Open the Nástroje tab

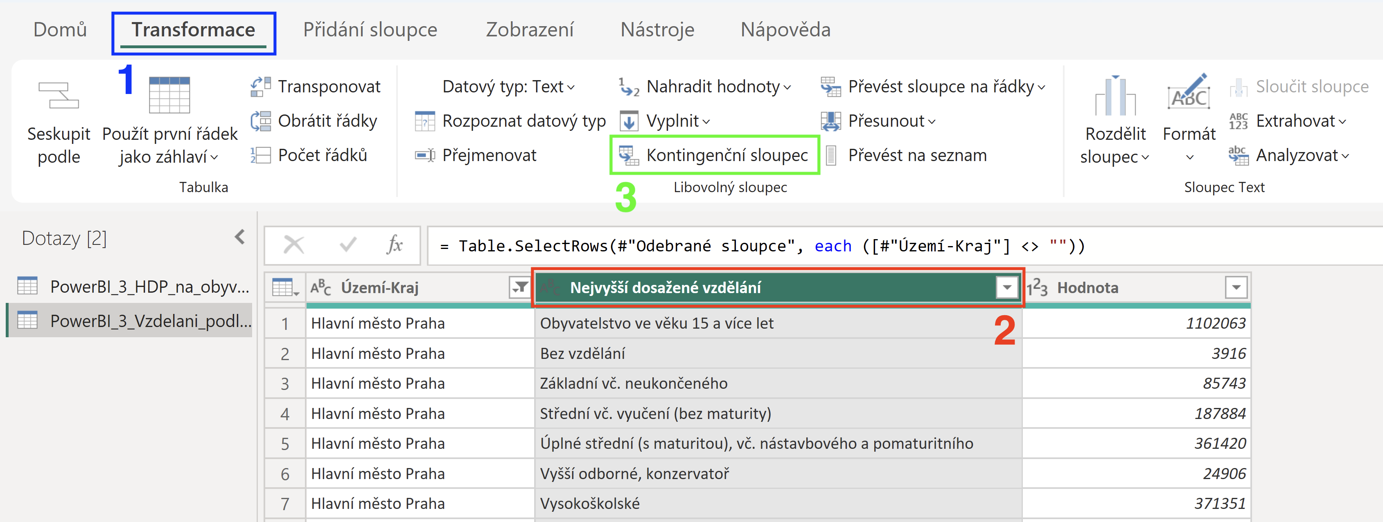tap(657, 29)
